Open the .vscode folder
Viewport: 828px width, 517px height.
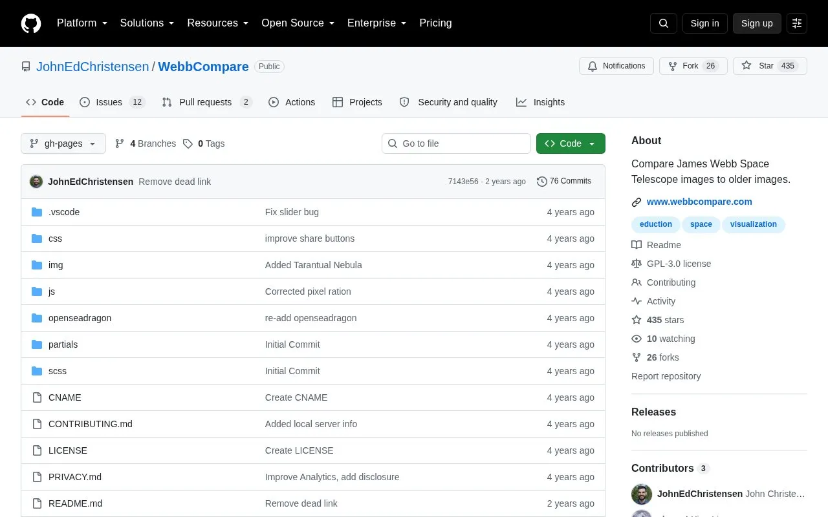coord(64,212)
